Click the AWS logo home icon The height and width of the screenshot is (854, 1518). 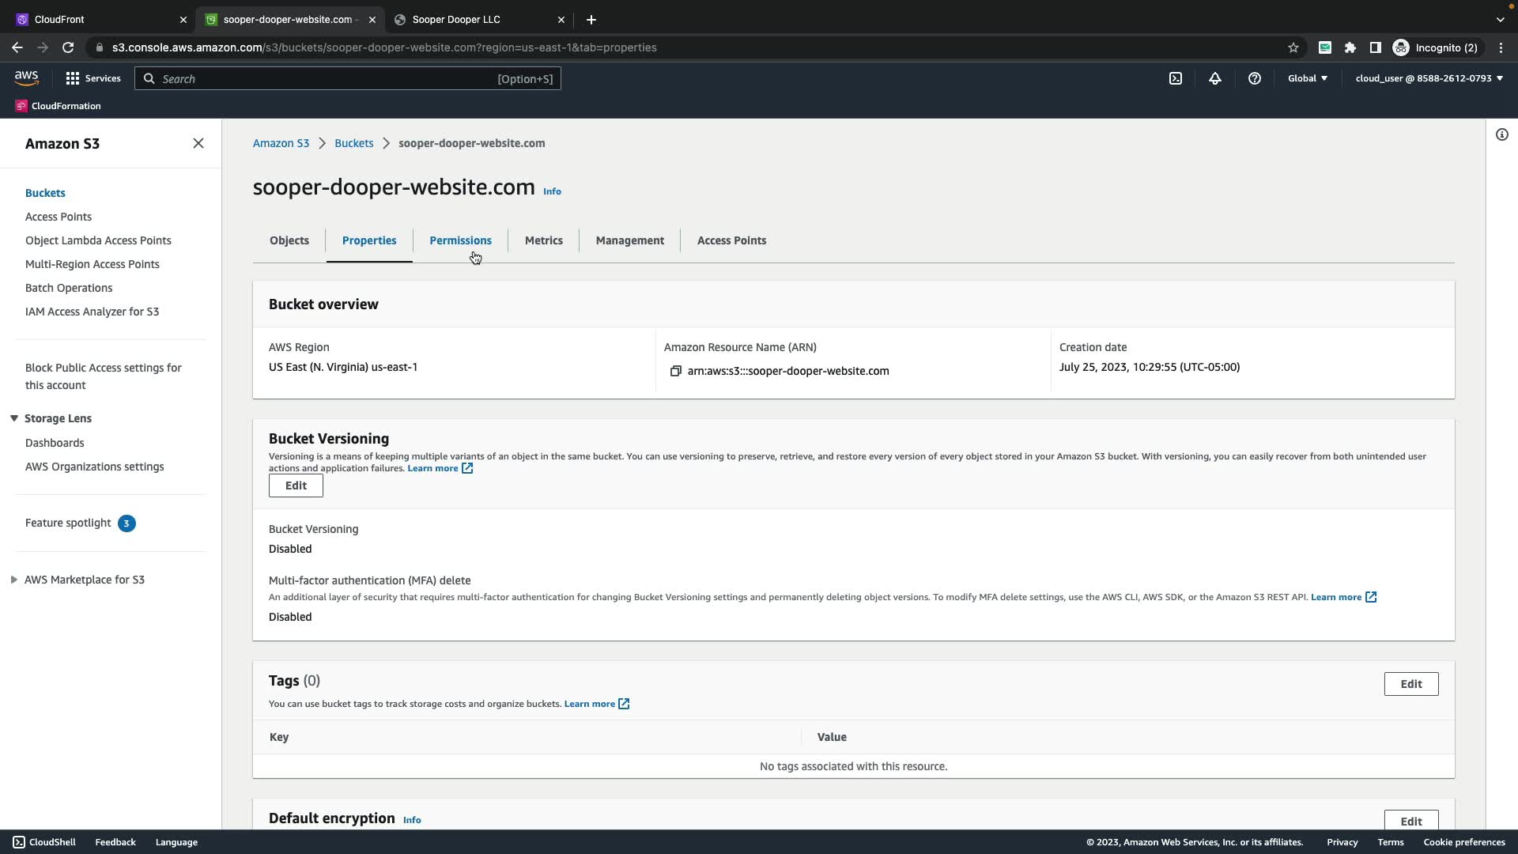26,78
